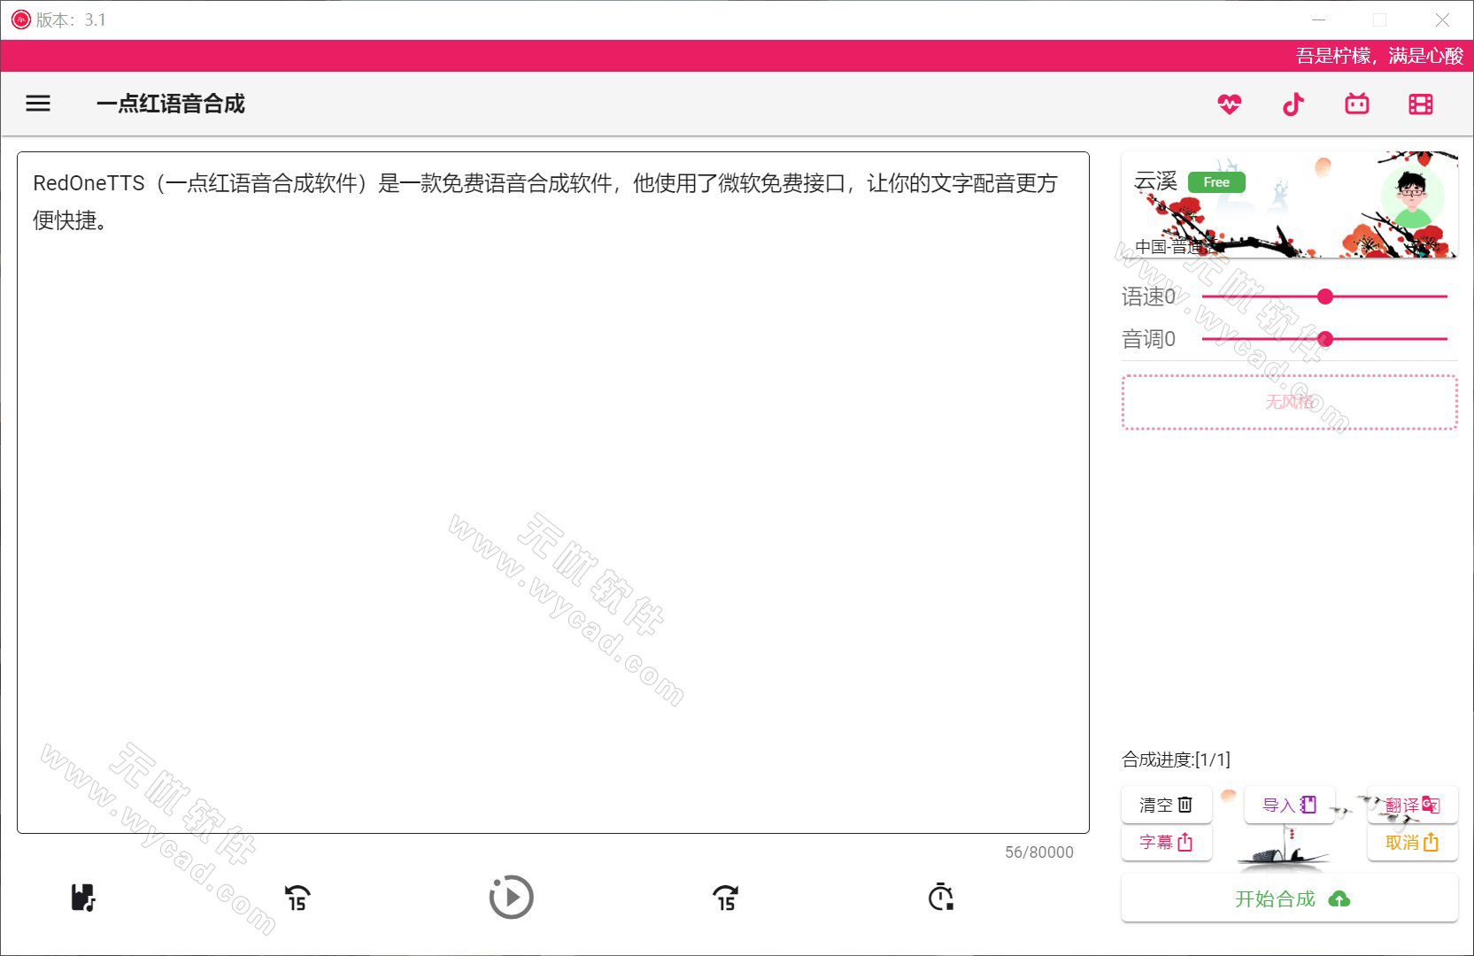Click the 语速 speed slider handle
Screen dimensions: 1474x956
click(x=1324, y=297)
